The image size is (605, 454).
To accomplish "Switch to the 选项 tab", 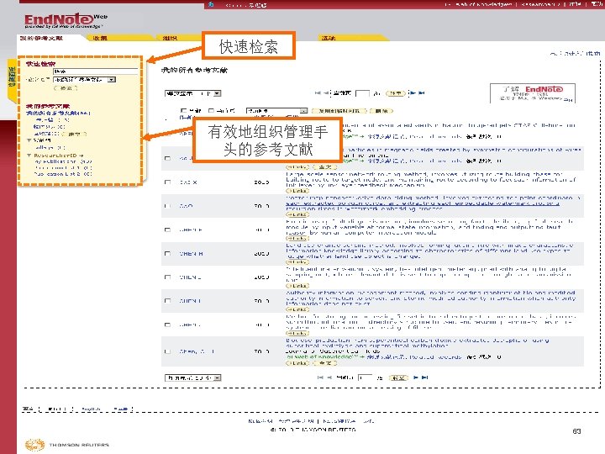I will point(329,38).
